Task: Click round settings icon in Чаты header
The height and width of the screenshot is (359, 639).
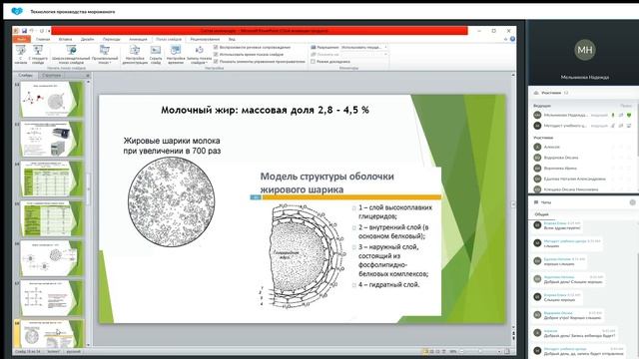Action: click(x=632, y=202)
